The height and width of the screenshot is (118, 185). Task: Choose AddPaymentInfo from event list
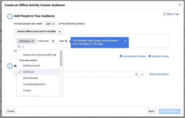(31, 65)
